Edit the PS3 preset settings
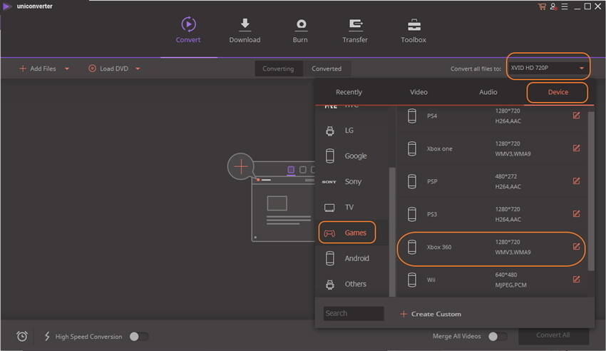 [x=576, y=214]
